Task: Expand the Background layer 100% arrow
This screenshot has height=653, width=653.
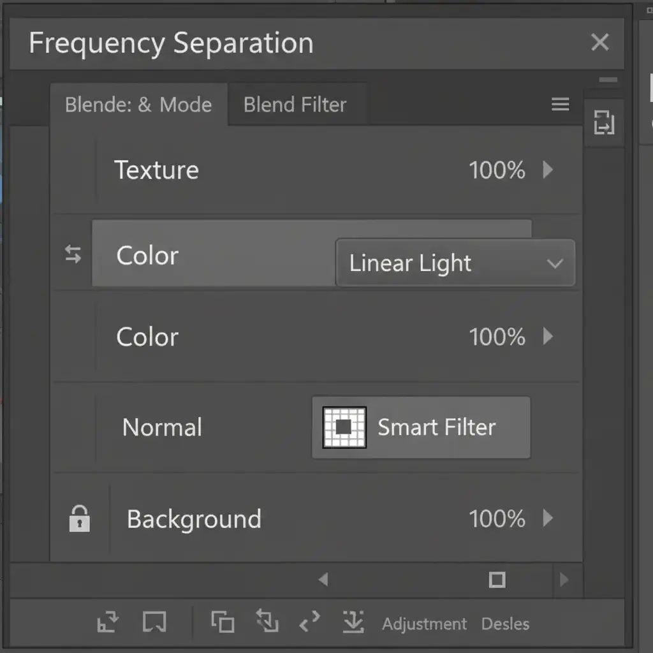Action: point(547,518)
